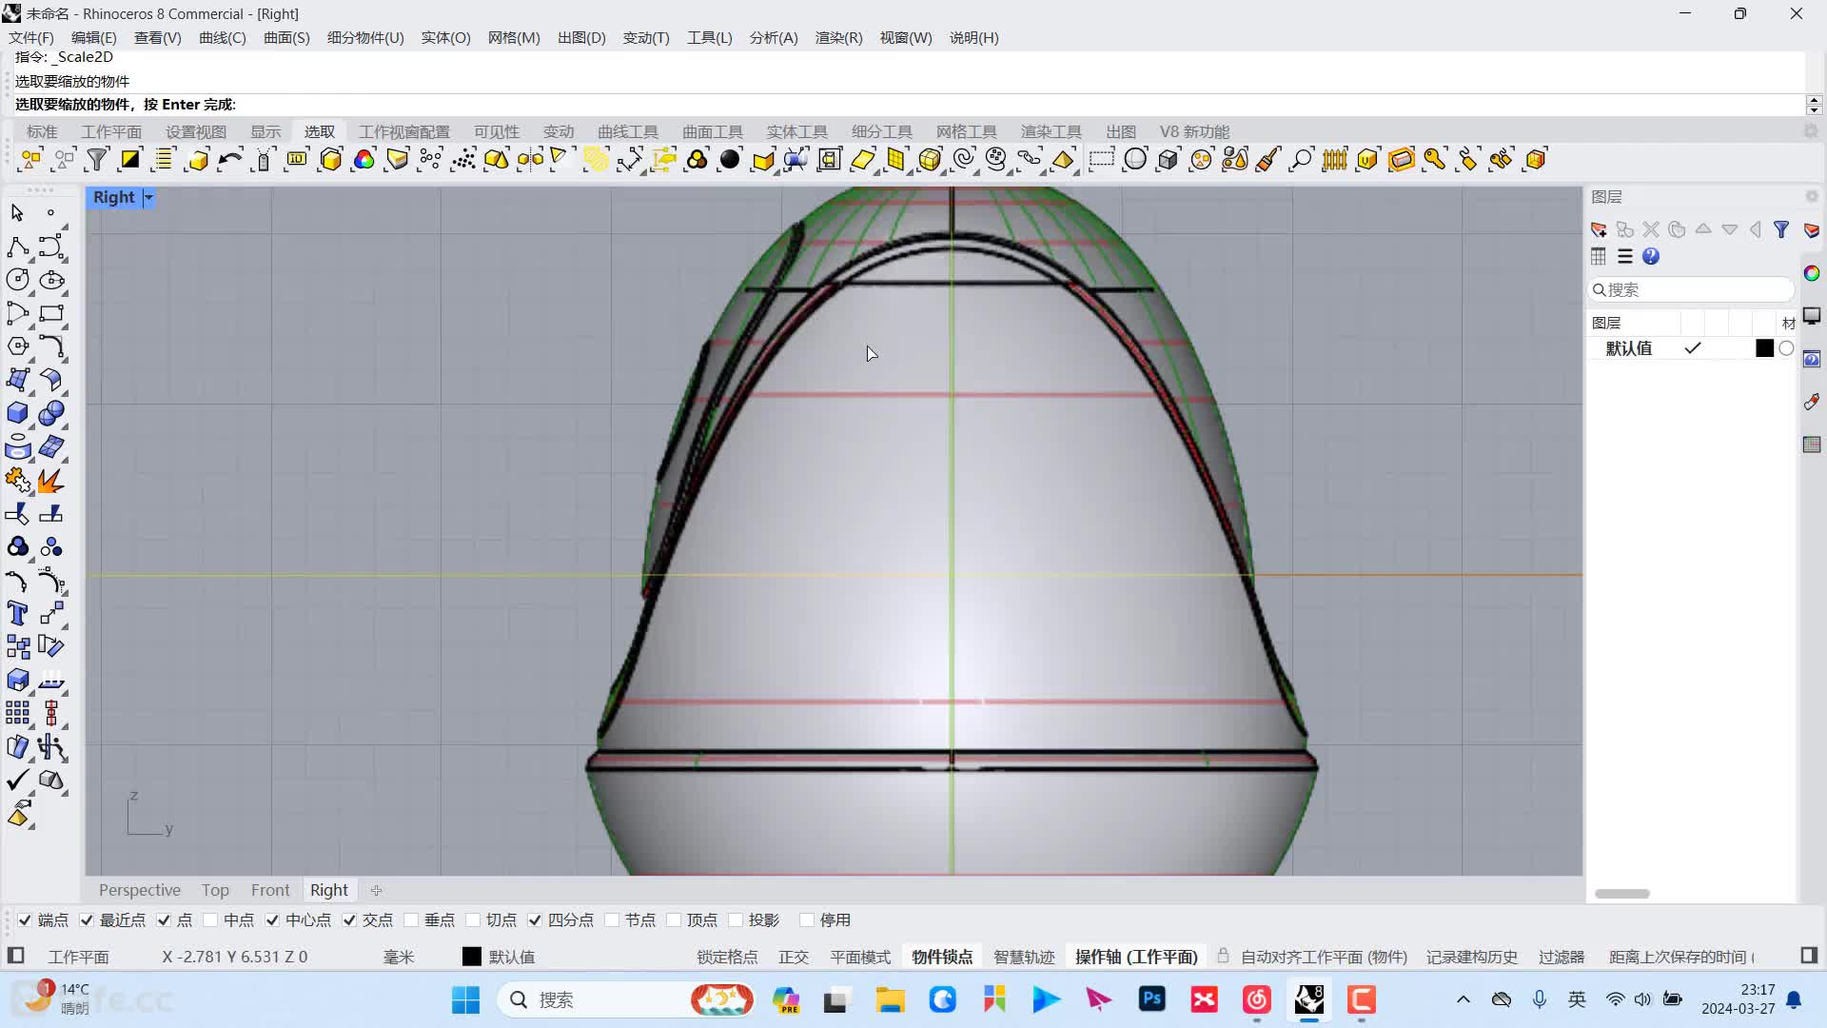The image size is (1827, 1028).
Task: Click the layer filter funnel icon
Action: (1781, 229)
